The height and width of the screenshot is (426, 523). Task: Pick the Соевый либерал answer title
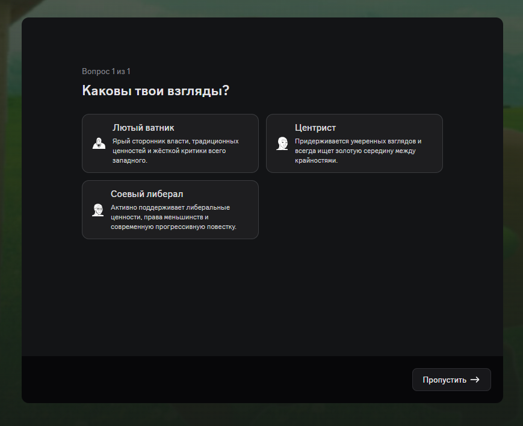pyautogui.click(x=147, y=193)
